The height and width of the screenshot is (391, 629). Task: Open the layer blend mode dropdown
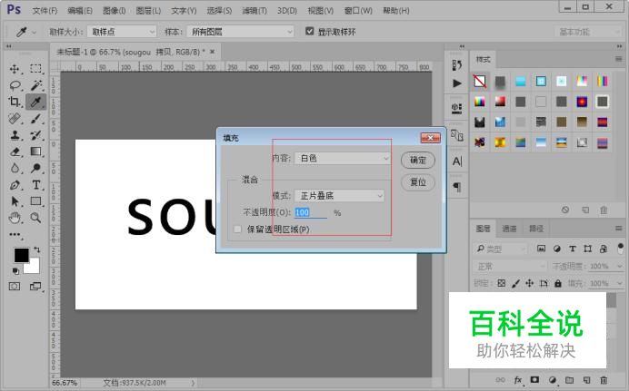coord(510,266)
